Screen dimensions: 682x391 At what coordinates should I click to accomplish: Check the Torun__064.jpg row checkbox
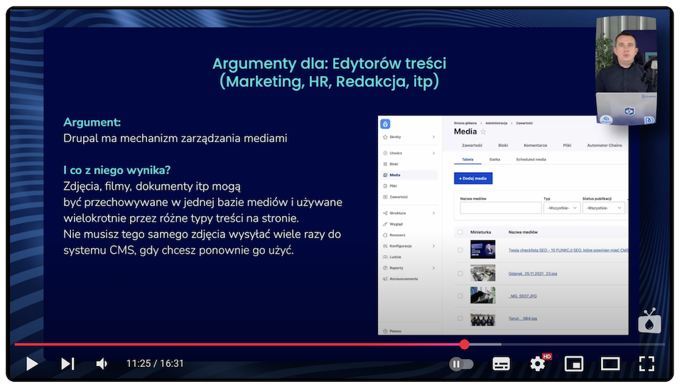460,318
